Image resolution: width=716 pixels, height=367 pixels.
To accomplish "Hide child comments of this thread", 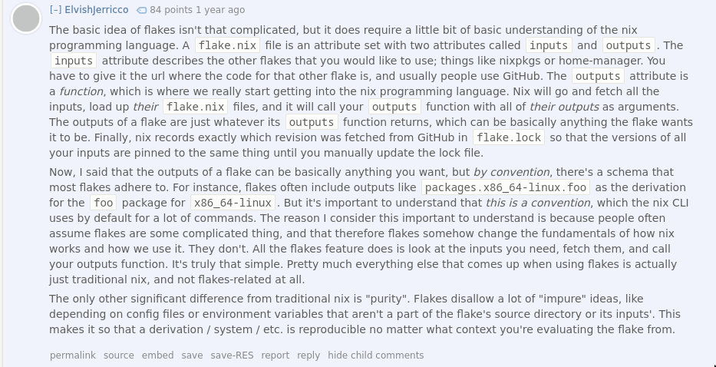I will (x=375, y=355).
